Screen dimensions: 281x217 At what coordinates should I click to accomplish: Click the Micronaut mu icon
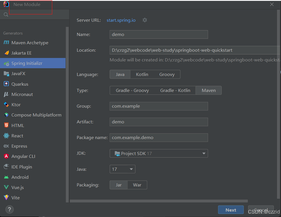pos(6,94)
